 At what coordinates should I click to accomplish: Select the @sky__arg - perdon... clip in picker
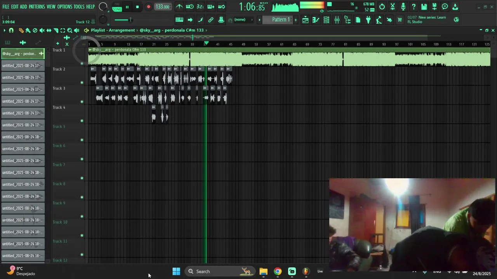point(23,54)
